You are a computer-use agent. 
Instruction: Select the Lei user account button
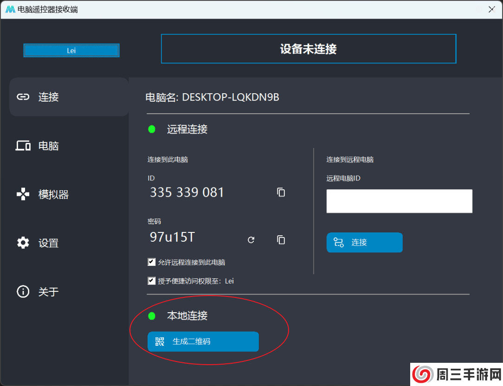coord(71,50)
